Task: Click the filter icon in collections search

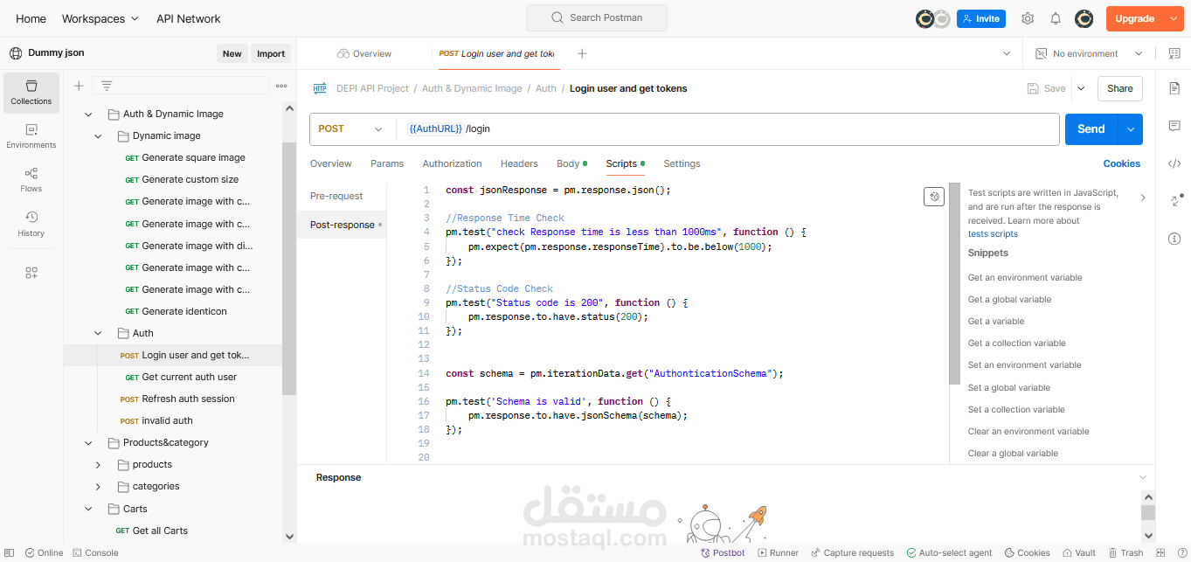Action: point(107,86)
